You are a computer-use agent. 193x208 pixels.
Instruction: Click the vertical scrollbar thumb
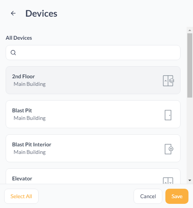[x=190, y=65]
